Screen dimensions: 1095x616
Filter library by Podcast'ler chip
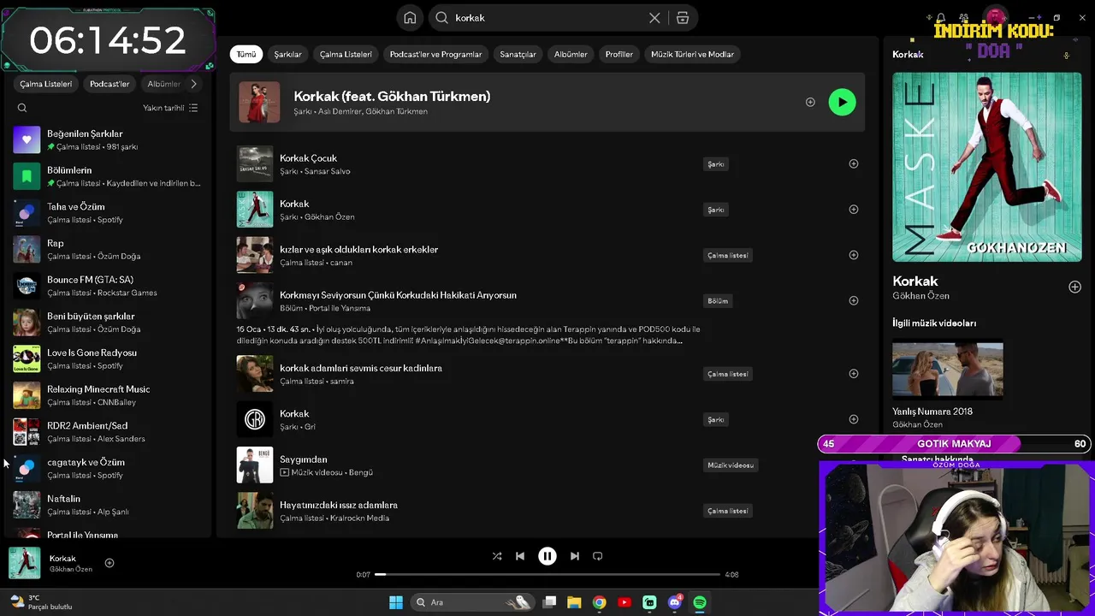[109, 84]
